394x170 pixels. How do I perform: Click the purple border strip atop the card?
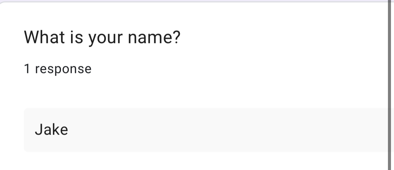[x=195, y=1]
